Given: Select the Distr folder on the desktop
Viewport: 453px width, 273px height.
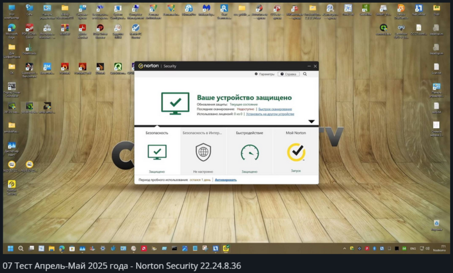Looking at the screenshot, I should coord(437,10).
